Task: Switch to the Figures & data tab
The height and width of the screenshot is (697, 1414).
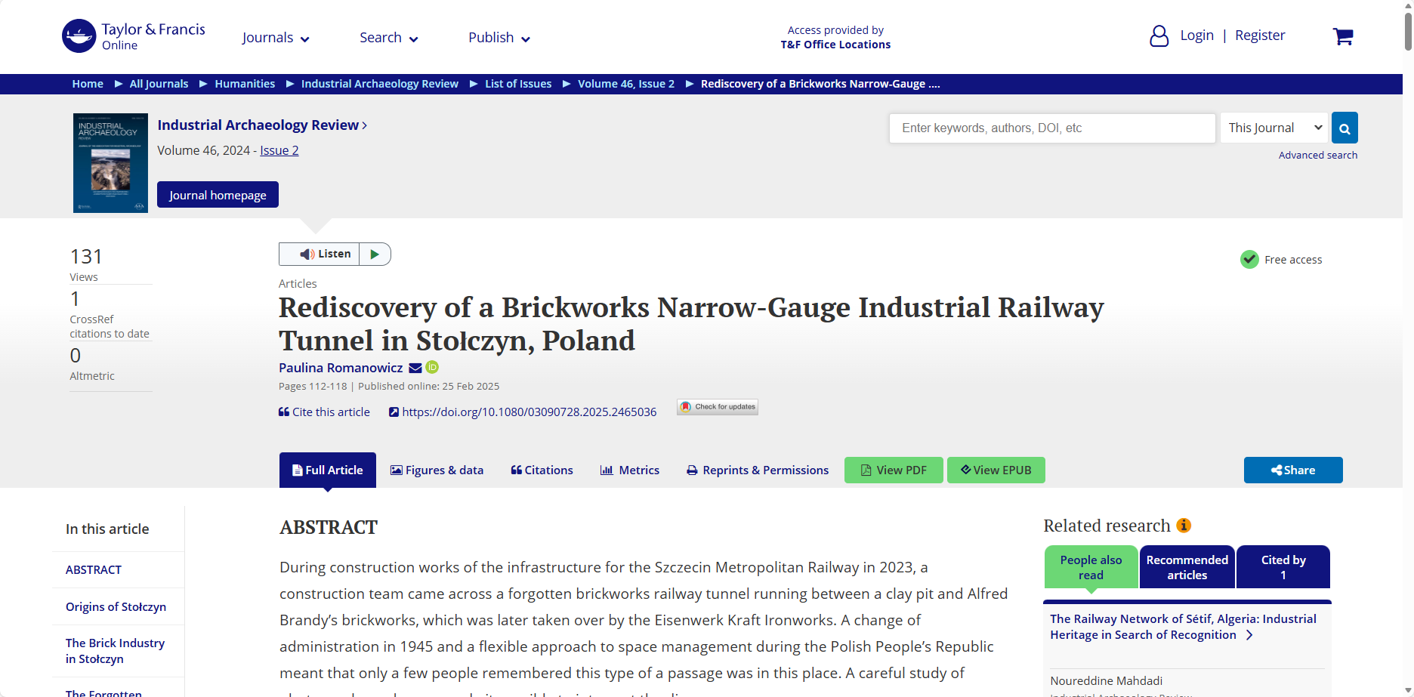Action: coord(437,470)
